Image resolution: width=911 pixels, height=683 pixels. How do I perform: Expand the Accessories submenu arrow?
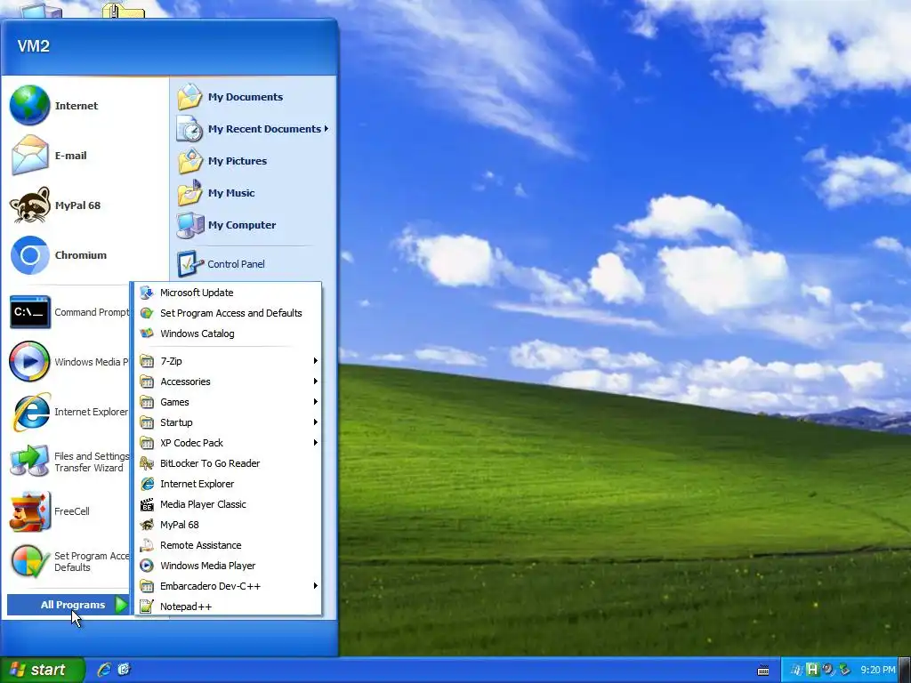tap(316, 381)
